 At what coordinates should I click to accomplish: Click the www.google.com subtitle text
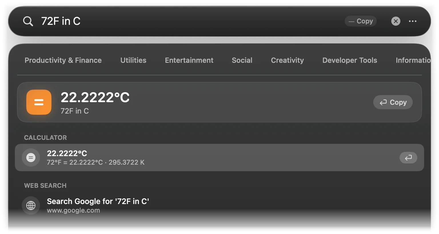click(x=73, y=210)
